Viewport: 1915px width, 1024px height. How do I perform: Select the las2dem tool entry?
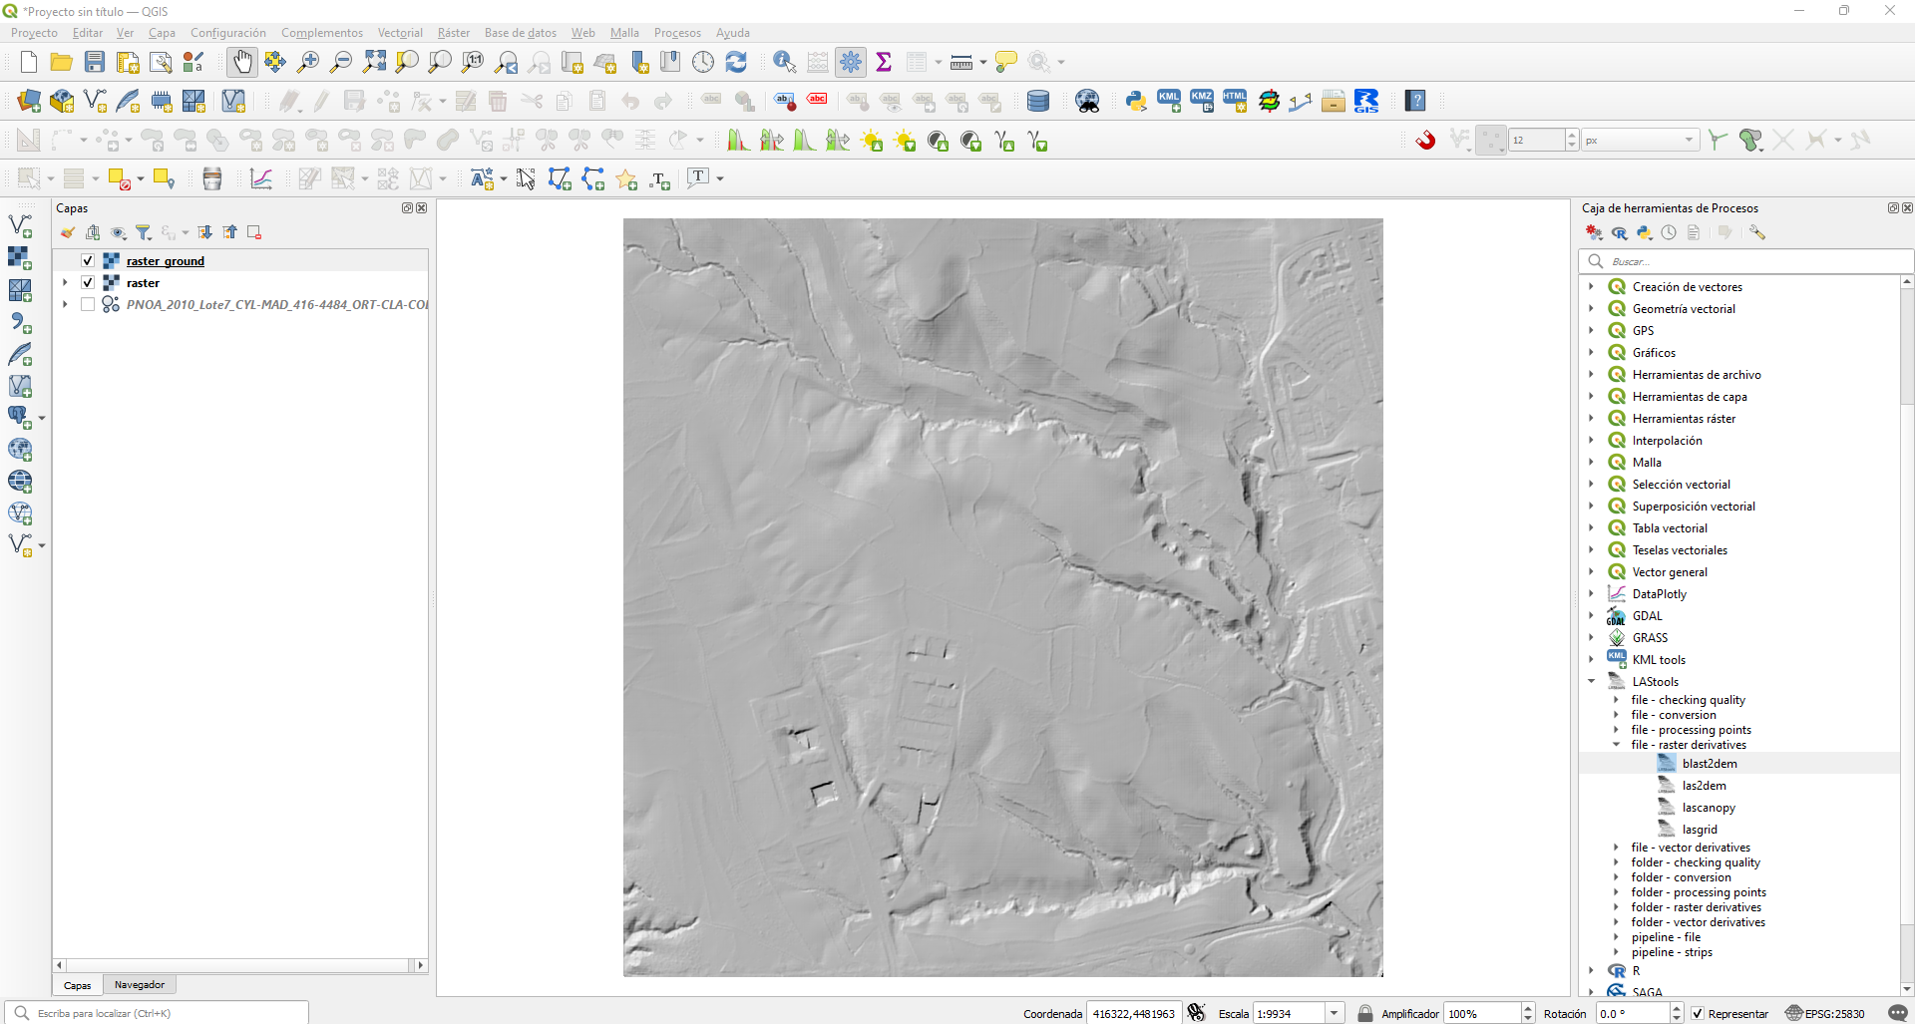1704,786
